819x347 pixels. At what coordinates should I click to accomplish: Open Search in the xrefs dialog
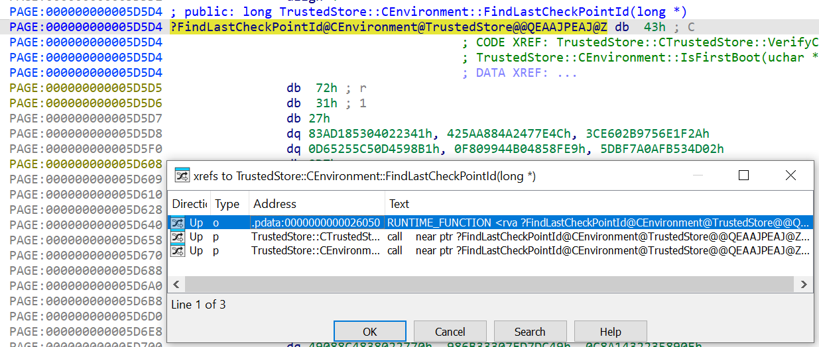click(x=530, y=332)
